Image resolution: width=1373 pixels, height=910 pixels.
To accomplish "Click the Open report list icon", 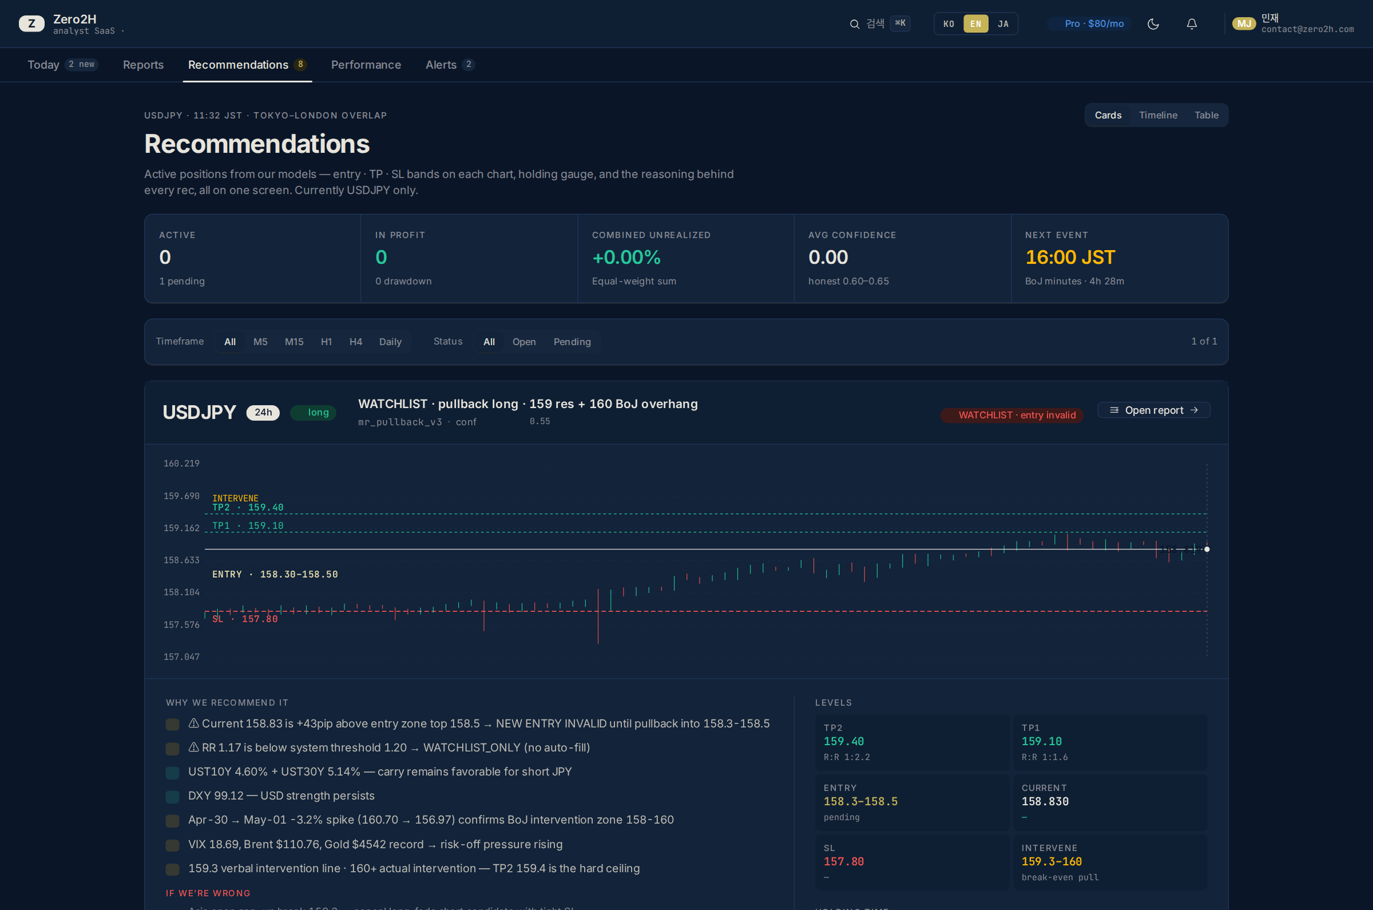I will click(x=1114, y=410).
